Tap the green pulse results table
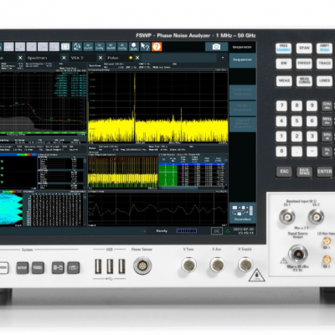 193,172
